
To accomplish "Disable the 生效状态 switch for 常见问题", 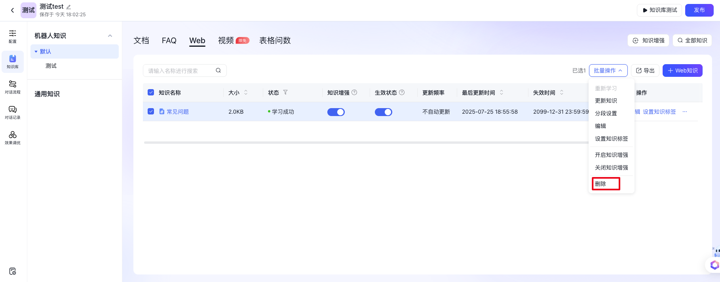I will click(x=383, y=112).
